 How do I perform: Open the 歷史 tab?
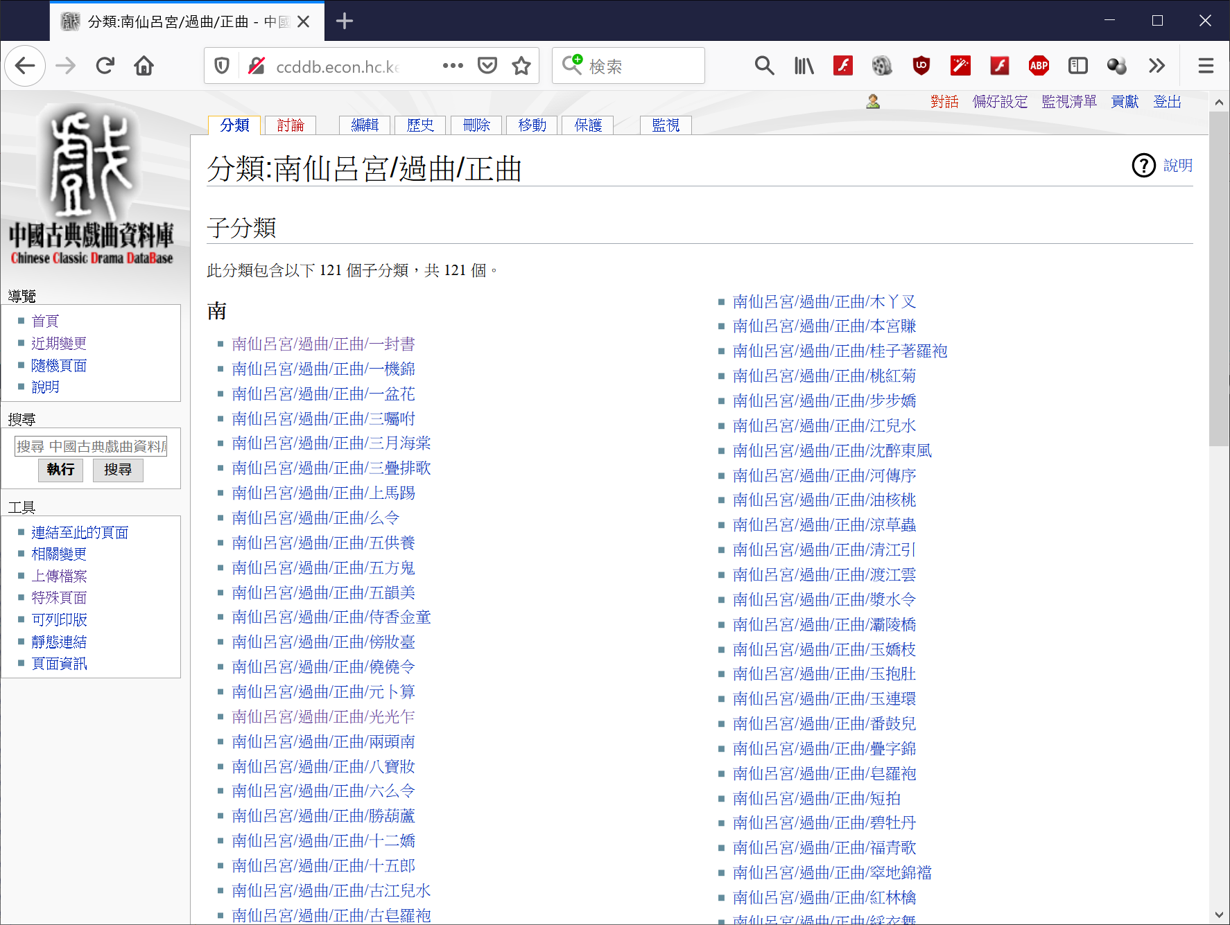tap(420, 125)
